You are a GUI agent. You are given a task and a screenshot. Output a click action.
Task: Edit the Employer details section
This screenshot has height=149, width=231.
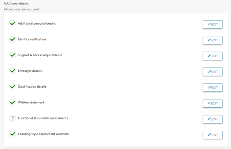click(x=213, y=72)
